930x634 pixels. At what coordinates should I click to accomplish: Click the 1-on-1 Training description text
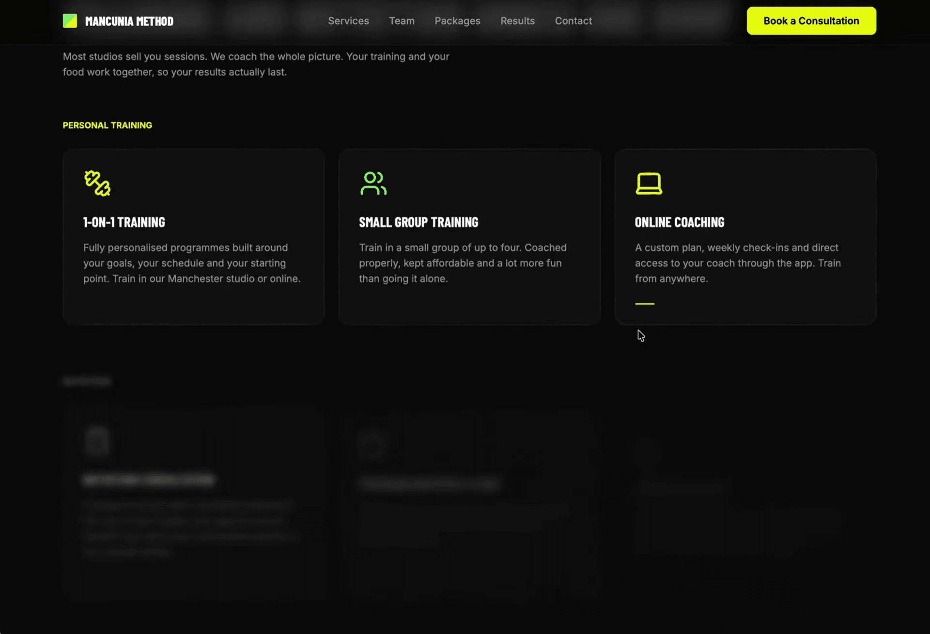pyautogui.click(x=192, y=263)
